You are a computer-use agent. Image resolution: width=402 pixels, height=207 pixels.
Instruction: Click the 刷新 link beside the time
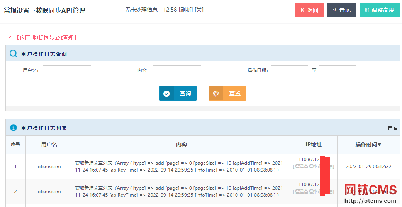(186, 10)
